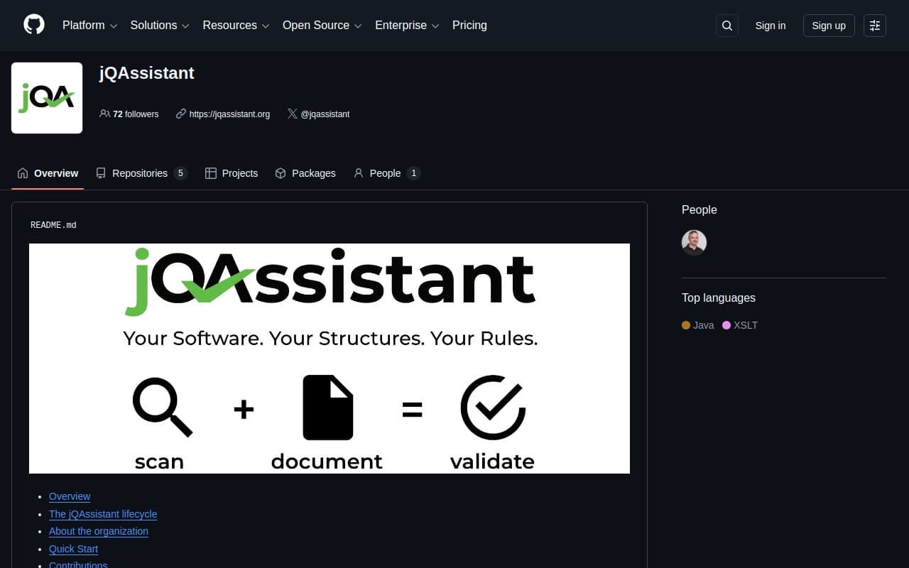Select the Projects grid icon
Screen dimensions: 909x568
point(211,173)
